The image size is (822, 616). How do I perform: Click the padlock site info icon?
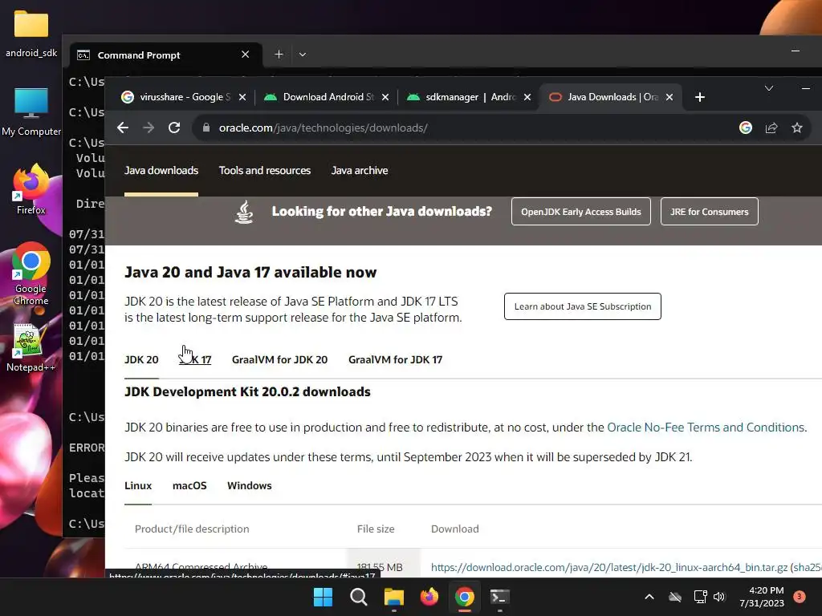click(x=206, y=128)
